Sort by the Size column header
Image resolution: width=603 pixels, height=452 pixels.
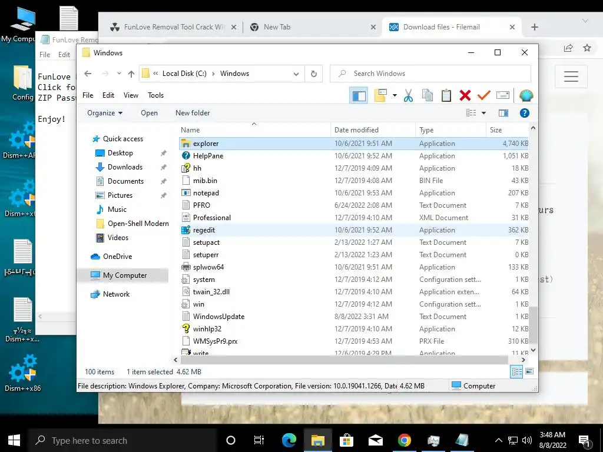pyautogui.click(x=507, y=130)
